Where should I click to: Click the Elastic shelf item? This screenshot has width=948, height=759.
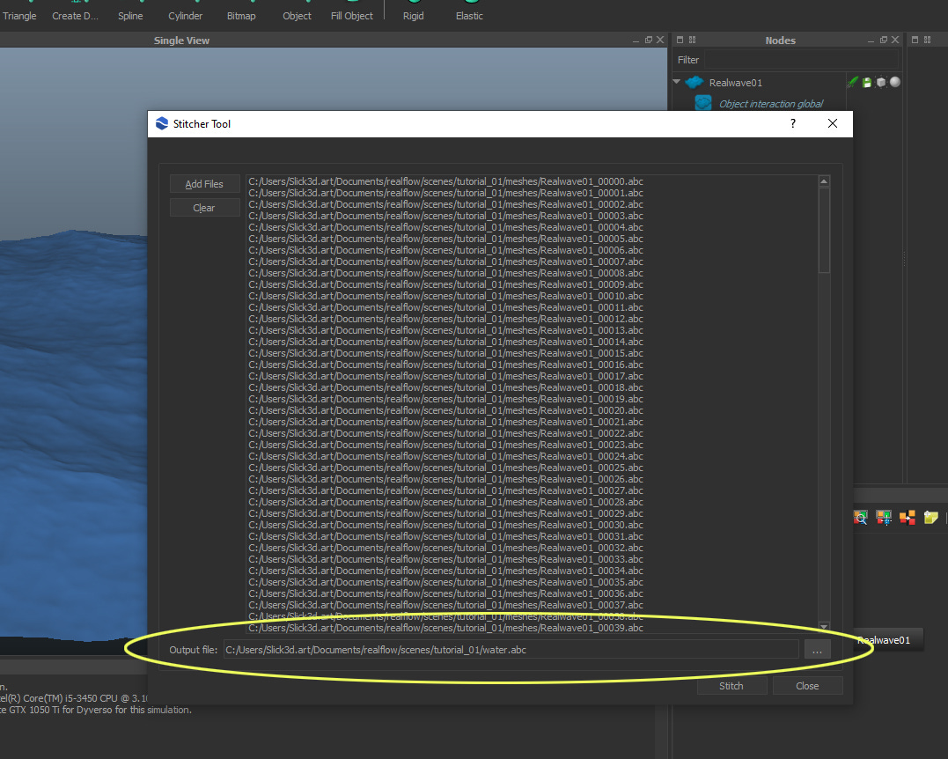click(469, 16)
